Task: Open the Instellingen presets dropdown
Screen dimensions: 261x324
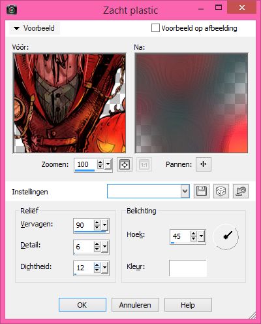Action: coord(185,191)
